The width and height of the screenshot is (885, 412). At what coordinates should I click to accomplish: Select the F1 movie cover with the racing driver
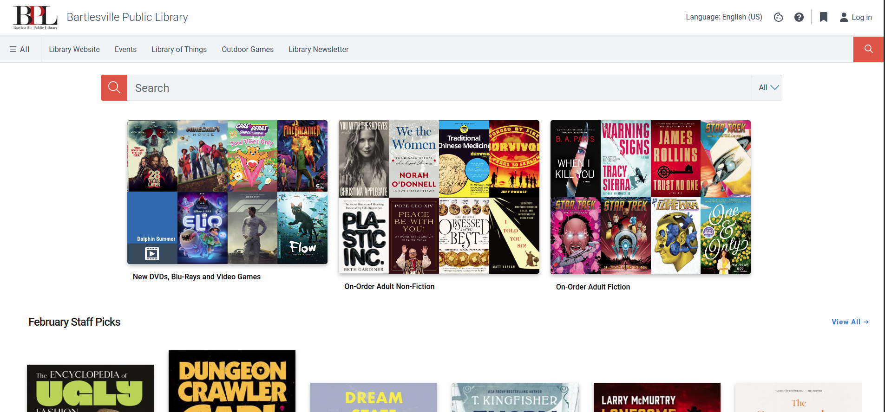[252, 228]
